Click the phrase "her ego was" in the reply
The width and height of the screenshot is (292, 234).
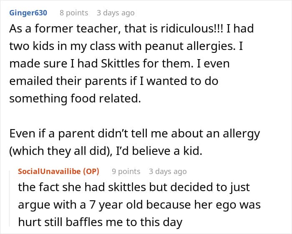click(x=237, y=205)
